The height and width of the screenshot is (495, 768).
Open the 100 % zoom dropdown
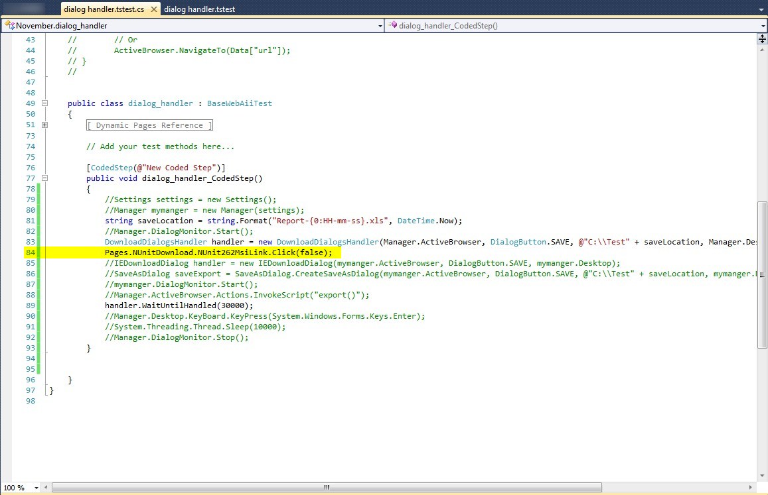click(37, 488)
